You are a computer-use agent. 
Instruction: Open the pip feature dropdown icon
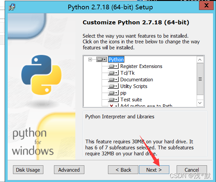click(x=113, y=93)
